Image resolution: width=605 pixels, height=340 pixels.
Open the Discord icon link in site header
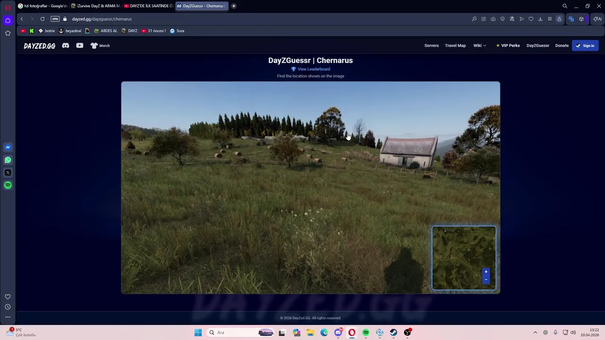point(66,46)
